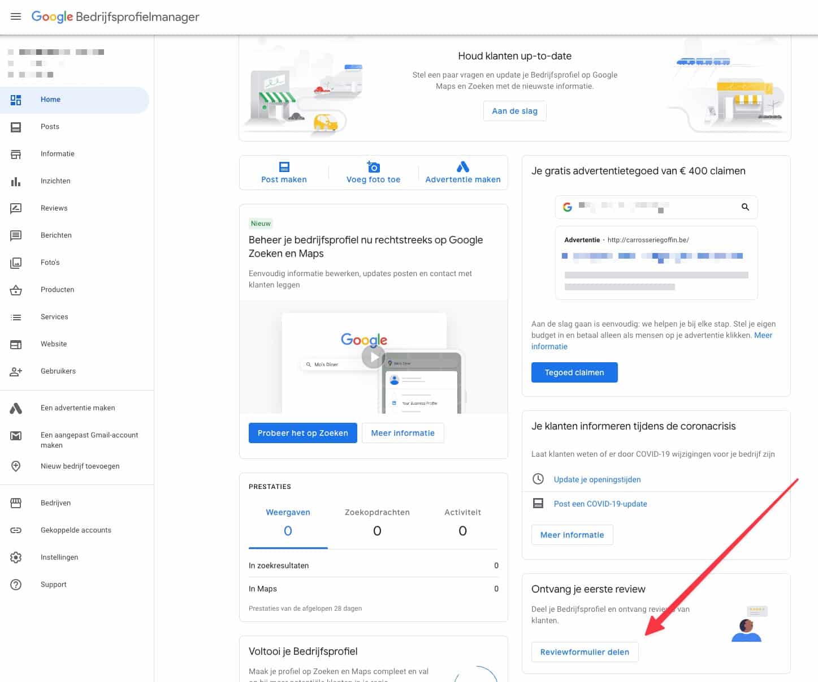The width and height of the screenshot is (818, 682).
Task: Click Meer informatie next to Probeer button
Action: (402, 433)
